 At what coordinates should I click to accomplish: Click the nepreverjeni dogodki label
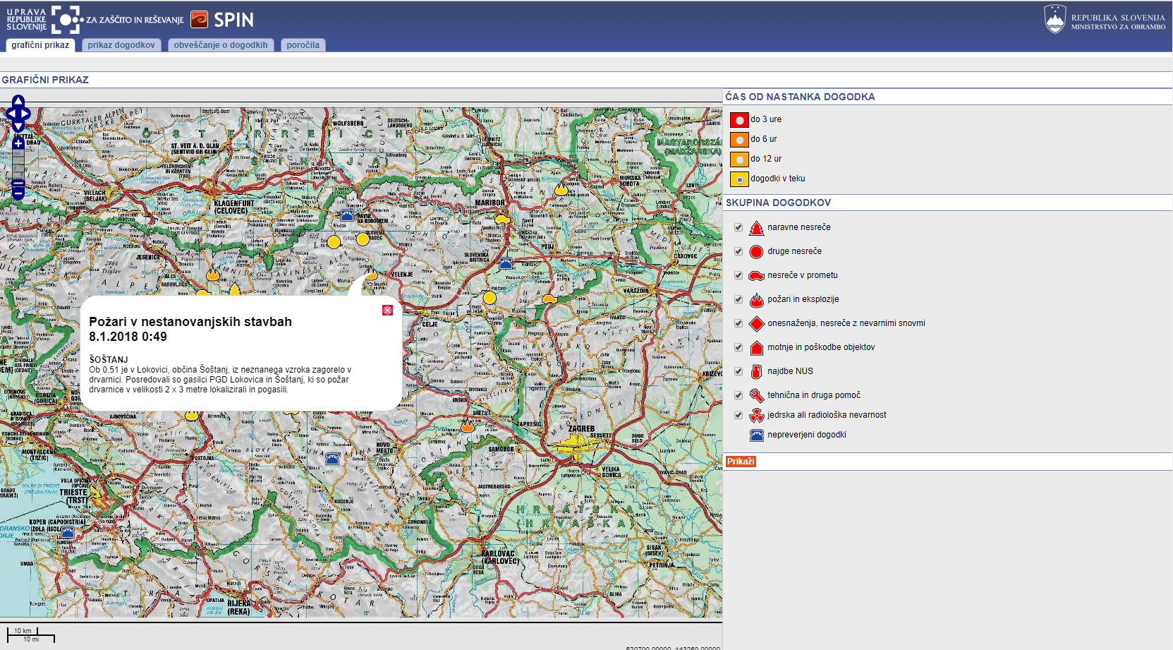coord(807,435)
